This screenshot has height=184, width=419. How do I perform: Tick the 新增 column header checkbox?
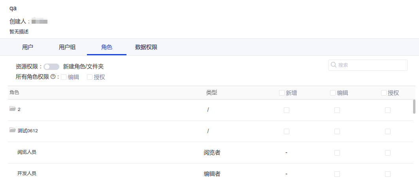coord(282,93)
